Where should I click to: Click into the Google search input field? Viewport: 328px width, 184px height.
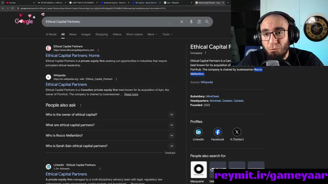tap(110, 22)
